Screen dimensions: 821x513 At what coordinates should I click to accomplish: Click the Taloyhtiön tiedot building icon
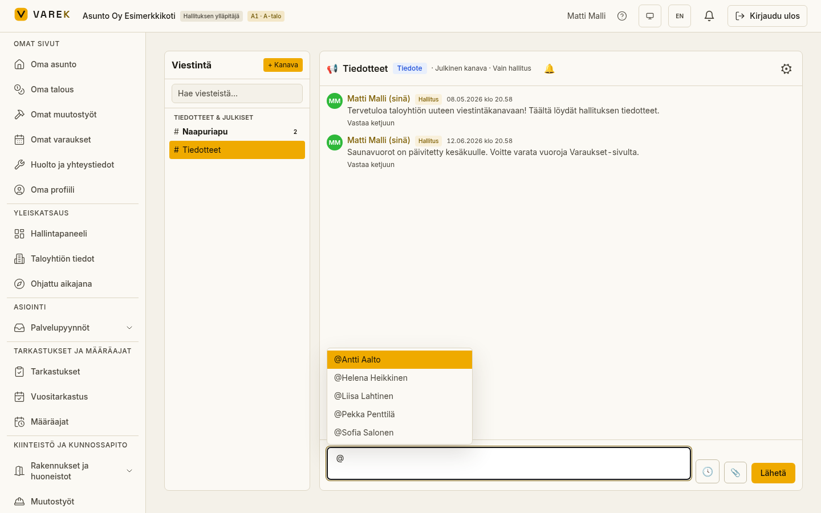[x=19, y=259]
